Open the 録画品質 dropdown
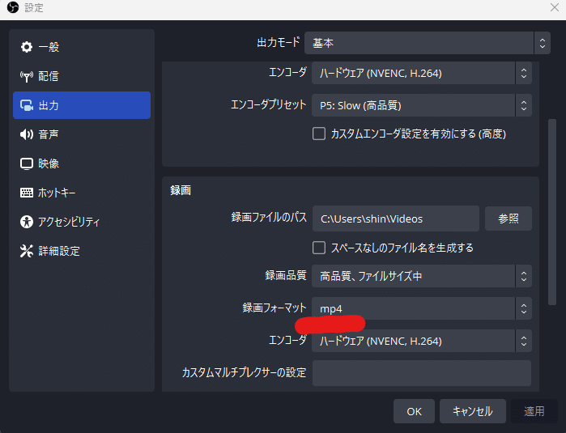The width and height of the screenshot is (566, 433). [422, 276]
